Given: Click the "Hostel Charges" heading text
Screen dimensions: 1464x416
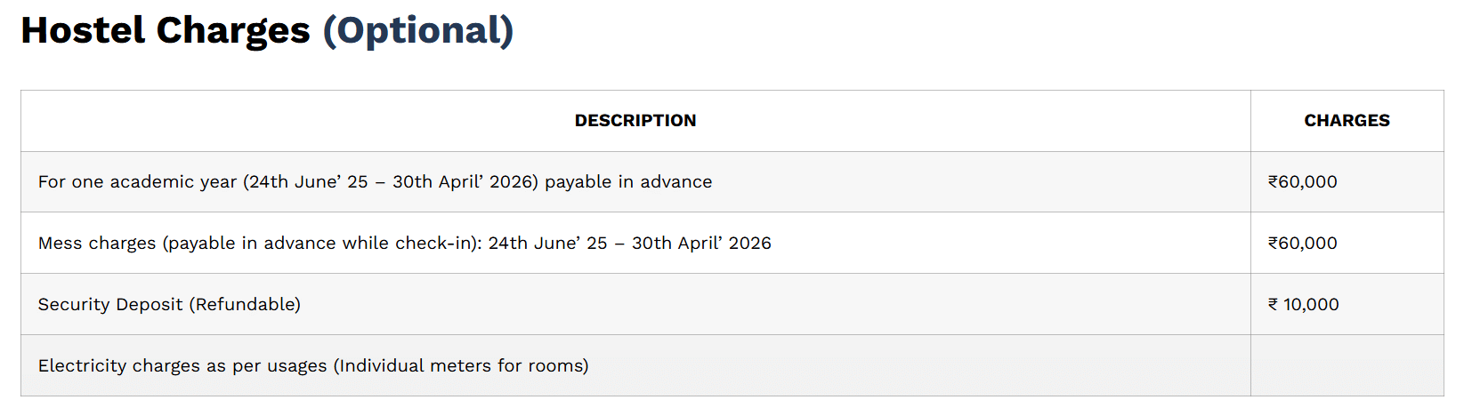Looking at the screenshot, I should pyautogui.click(x=166, y=31).
